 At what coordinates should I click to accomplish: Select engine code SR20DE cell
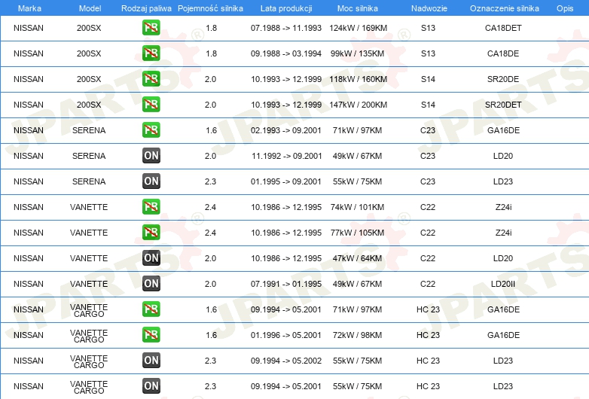click(503, 79)
